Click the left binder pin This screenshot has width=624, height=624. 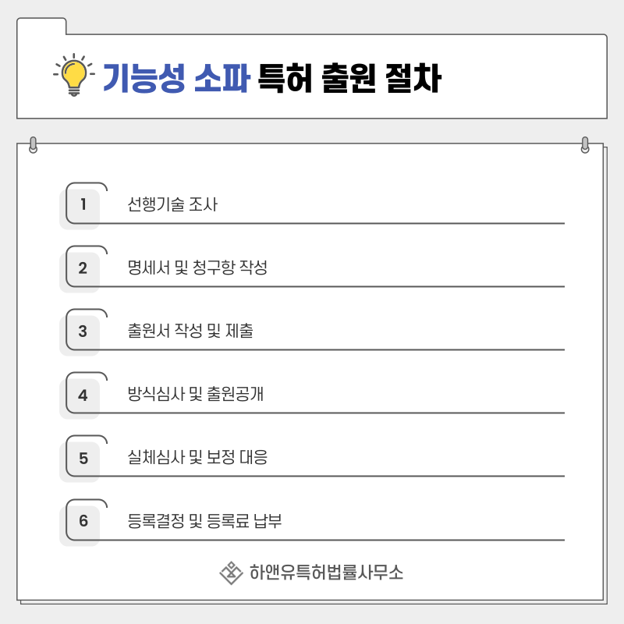tap(33, 145)
